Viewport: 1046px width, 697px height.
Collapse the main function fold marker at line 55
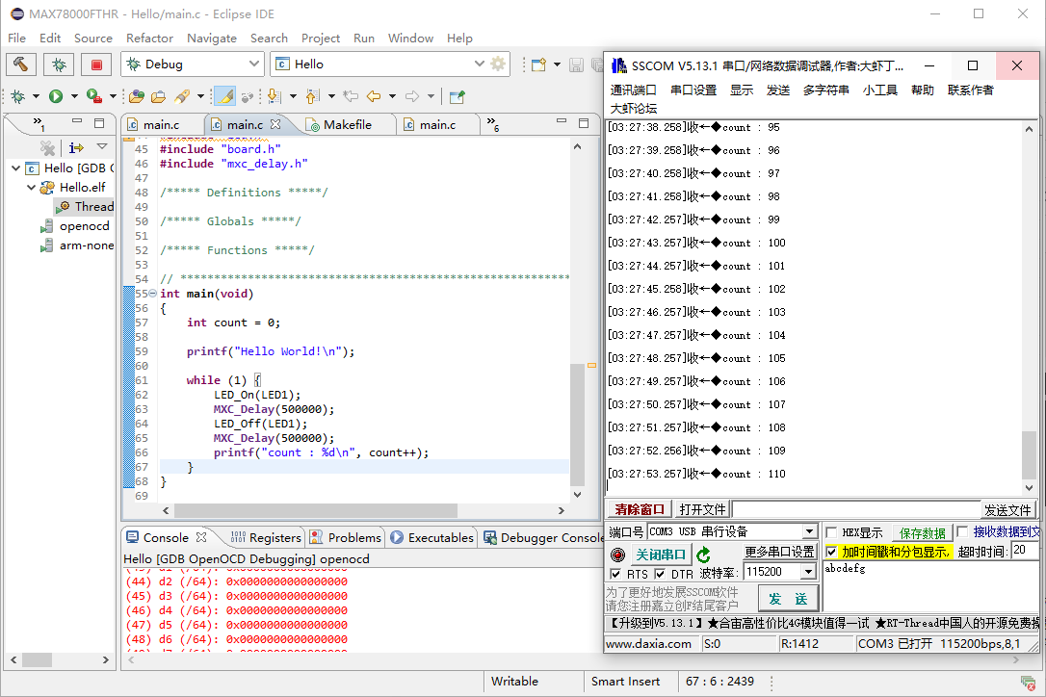pyautogui.click(x=153, y=294)
